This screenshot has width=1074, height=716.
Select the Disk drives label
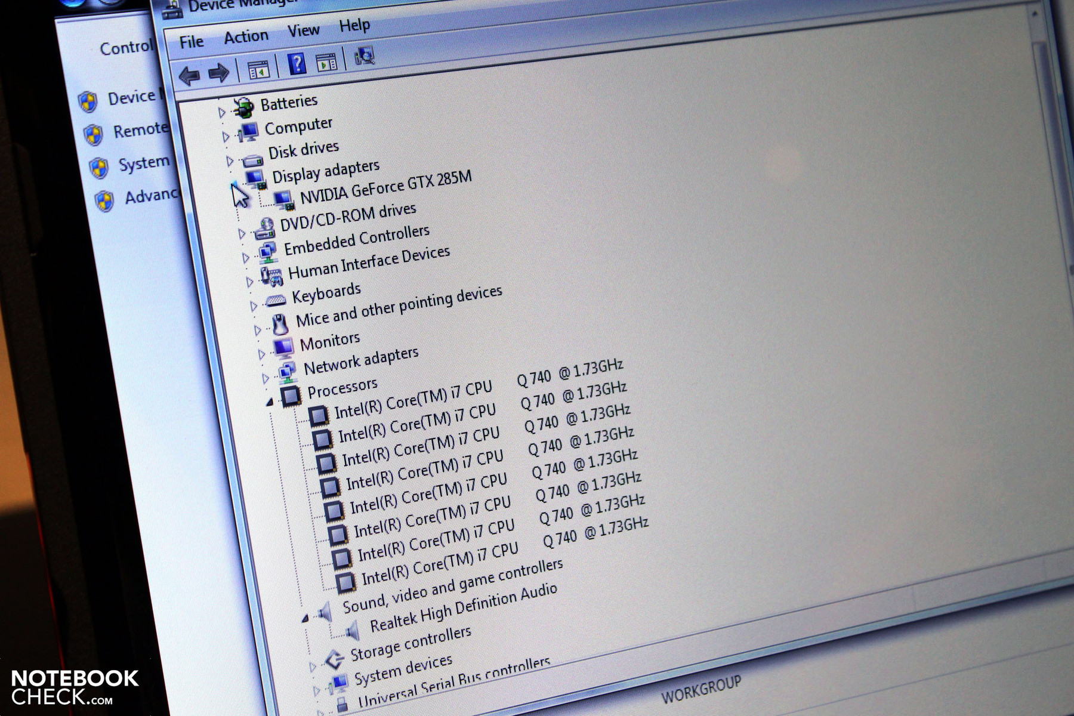[303, 149]
